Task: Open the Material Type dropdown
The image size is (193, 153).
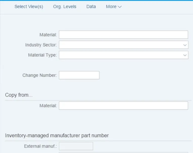Action: pyautogui.click(x=124, y=55)
